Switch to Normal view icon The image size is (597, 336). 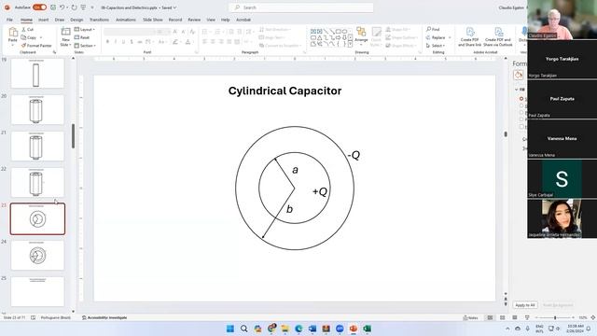pyautogui.click(x=490, y=317)
